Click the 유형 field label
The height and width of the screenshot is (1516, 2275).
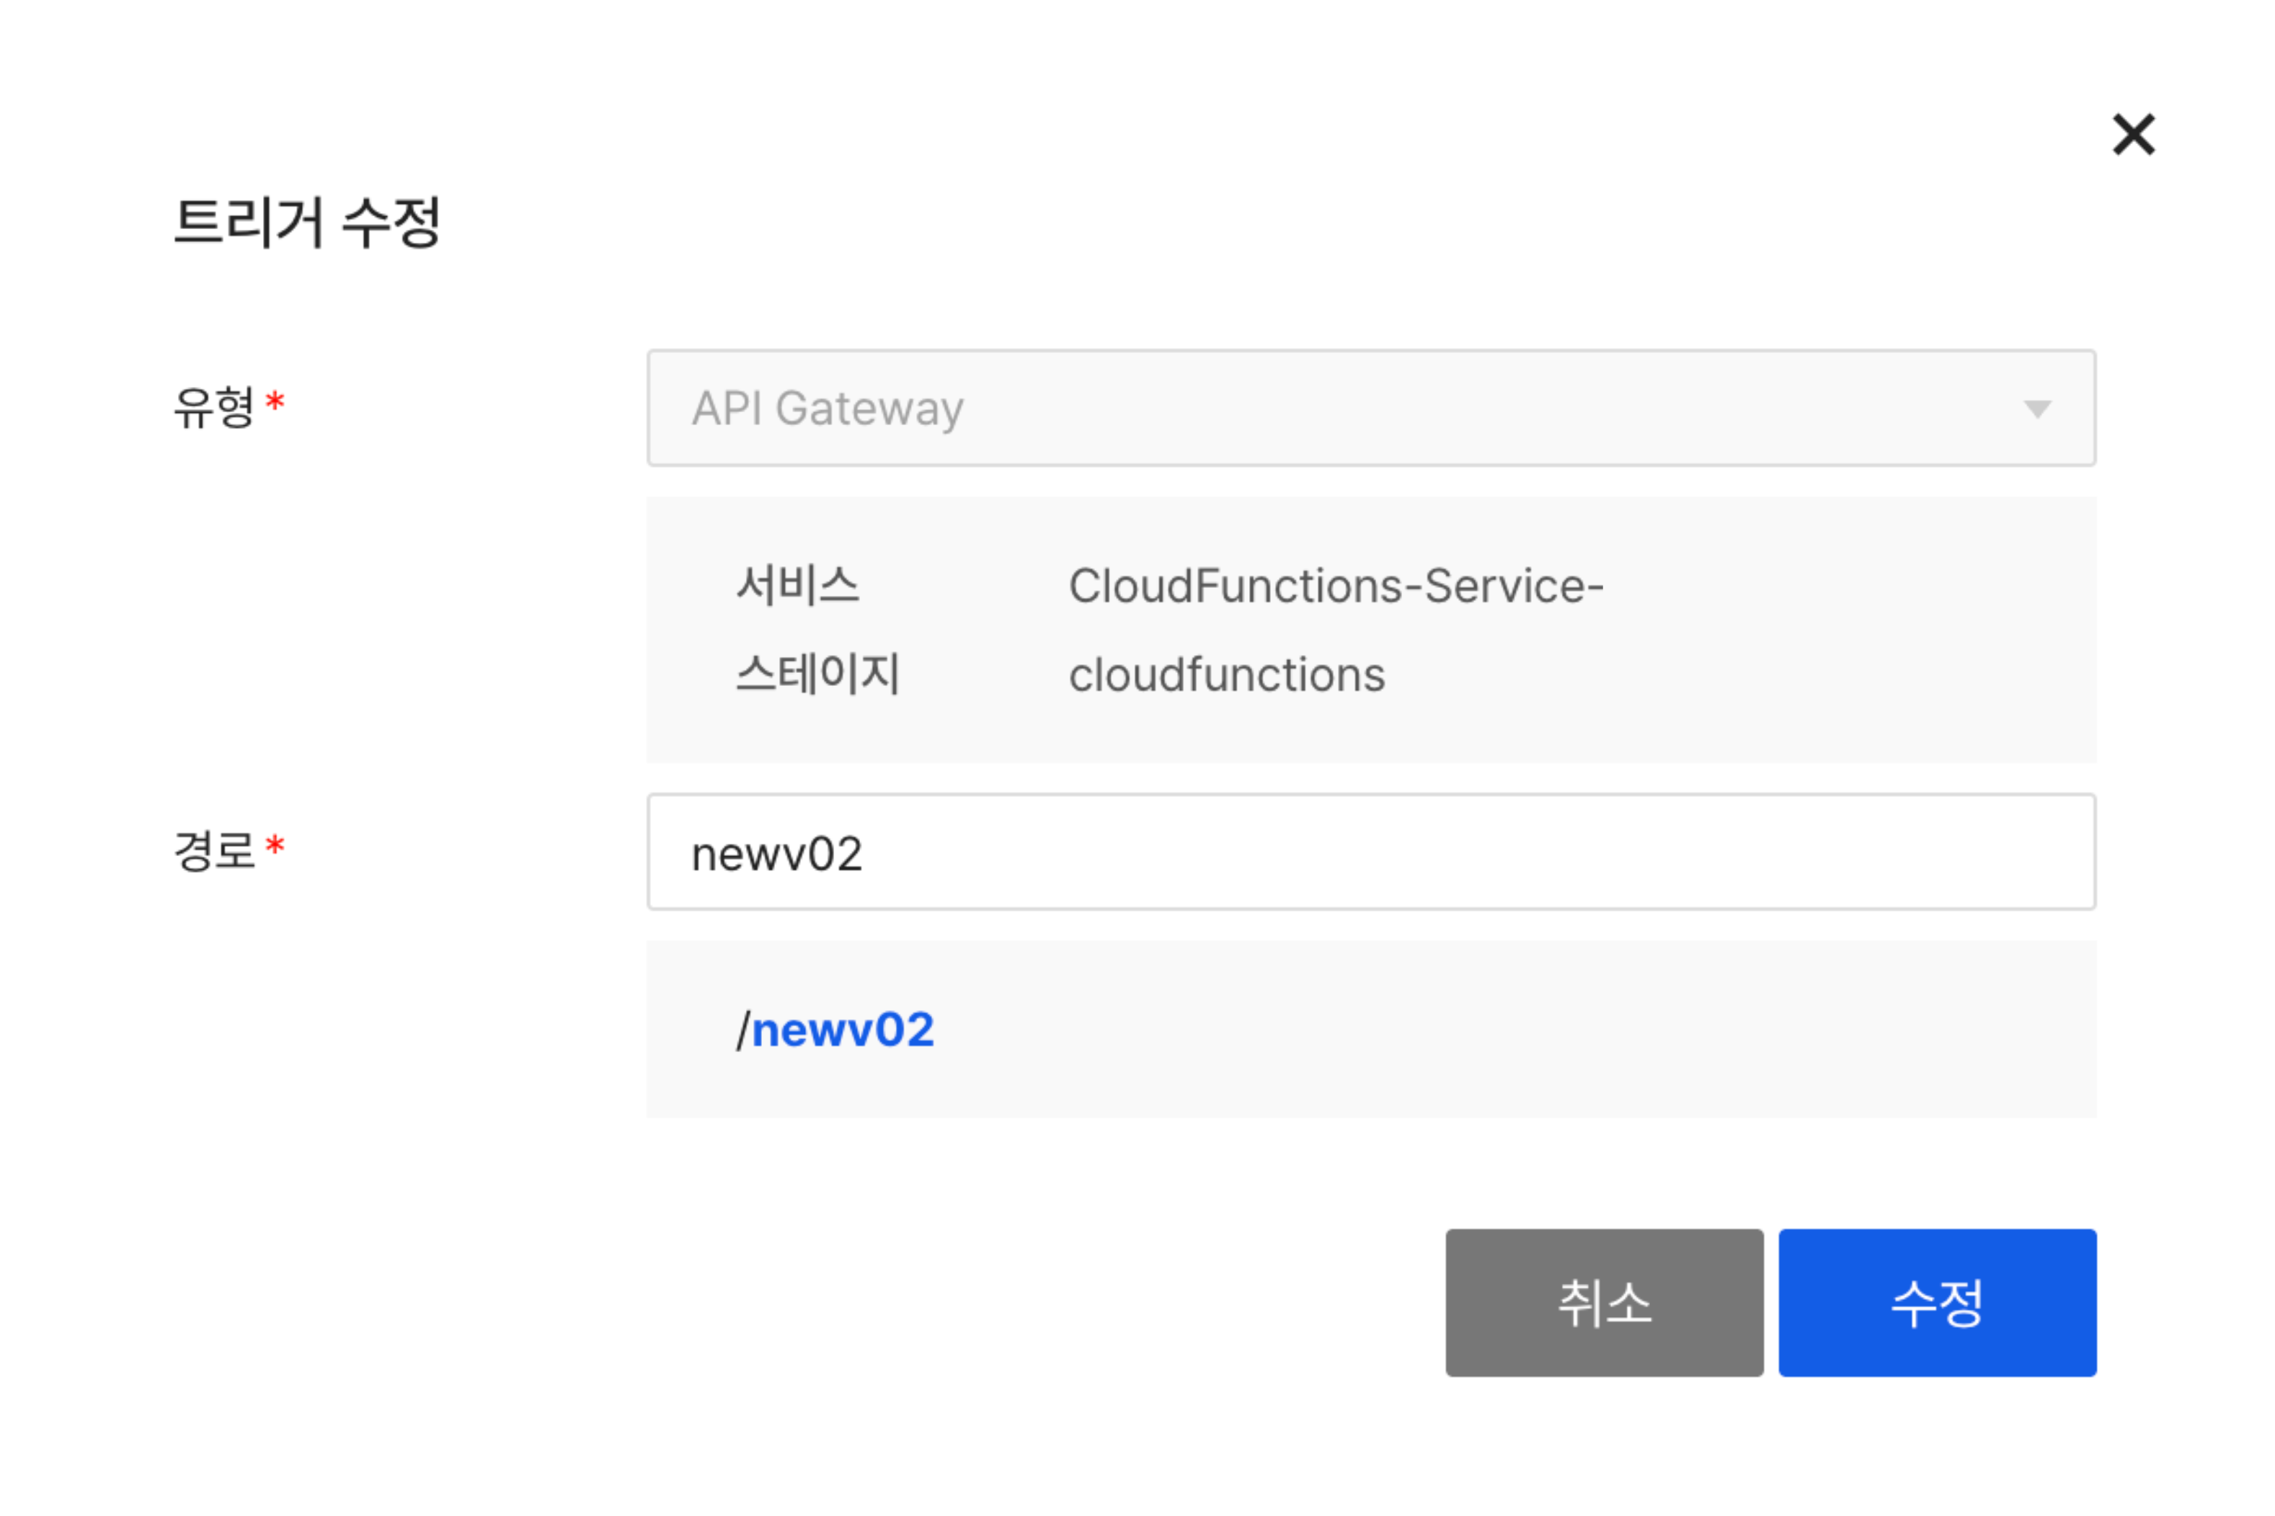[x=213, y=407]
